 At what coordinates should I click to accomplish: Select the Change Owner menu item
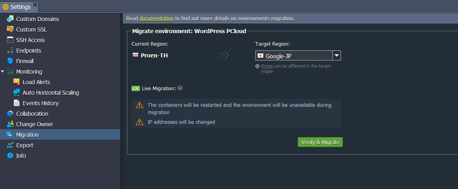tap(34, 124)
